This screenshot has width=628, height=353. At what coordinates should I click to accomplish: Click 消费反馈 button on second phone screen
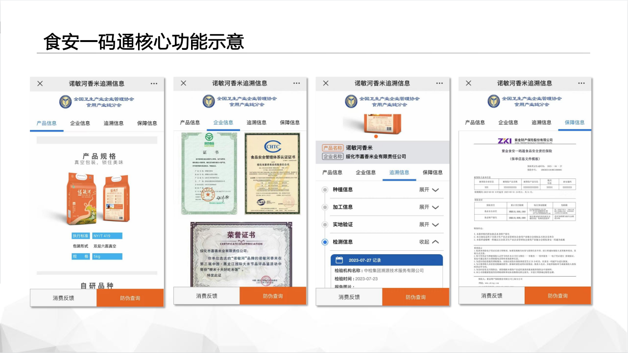click(x=207, y=296)
